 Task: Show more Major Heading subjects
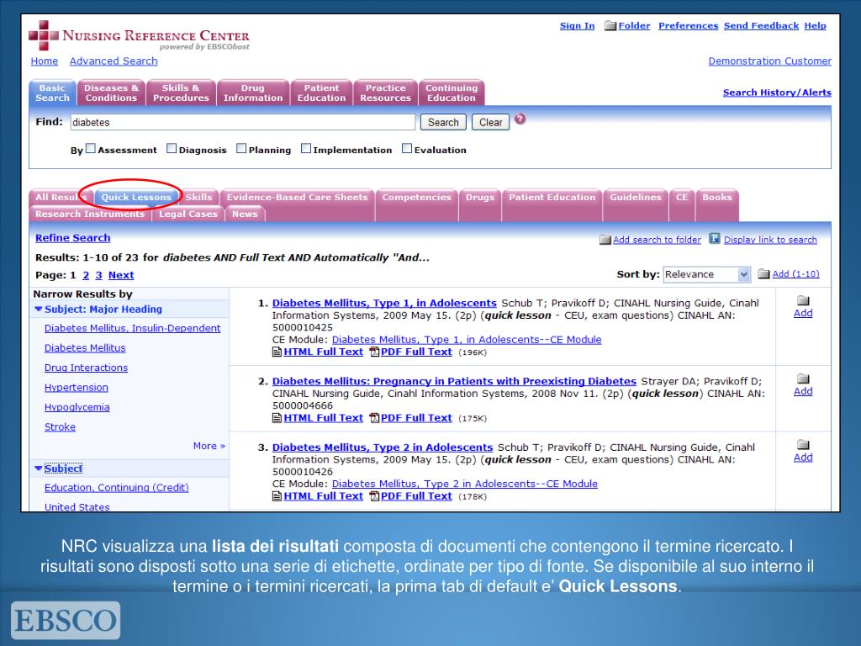(209, 446)
